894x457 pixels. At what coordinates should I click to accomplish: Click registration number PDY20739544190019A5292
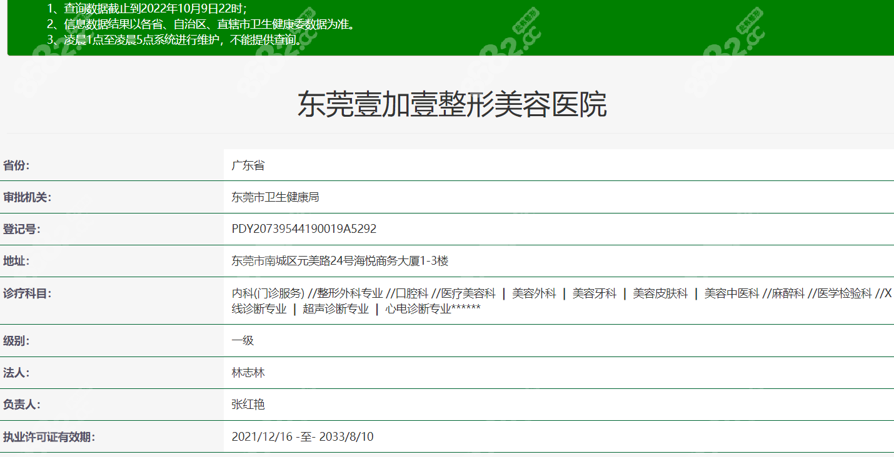point(304,229)
